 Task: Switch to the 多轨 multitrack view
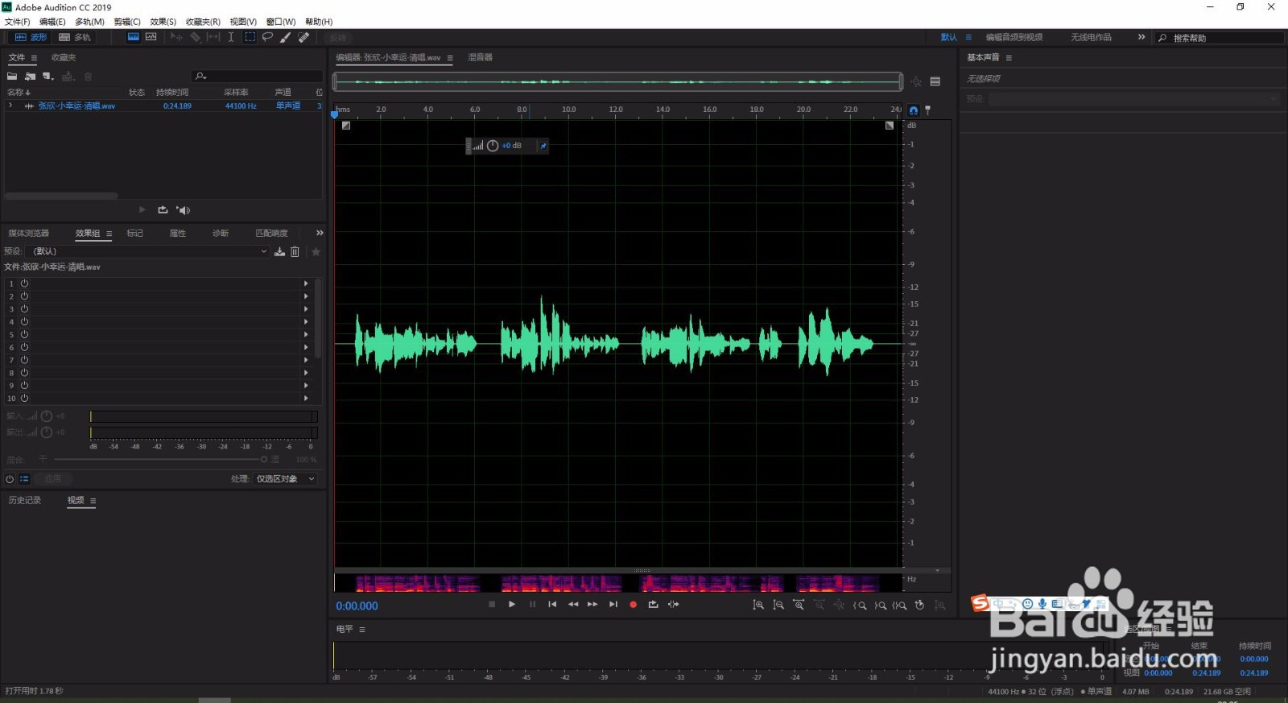pyautogui.click(x=75, y=37)
